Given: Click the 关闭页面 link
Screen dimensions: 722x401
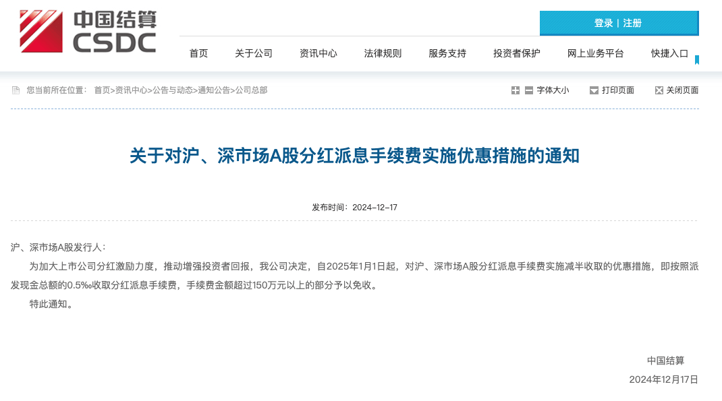Looking at the screenshot, I should [x=682, y=90].
